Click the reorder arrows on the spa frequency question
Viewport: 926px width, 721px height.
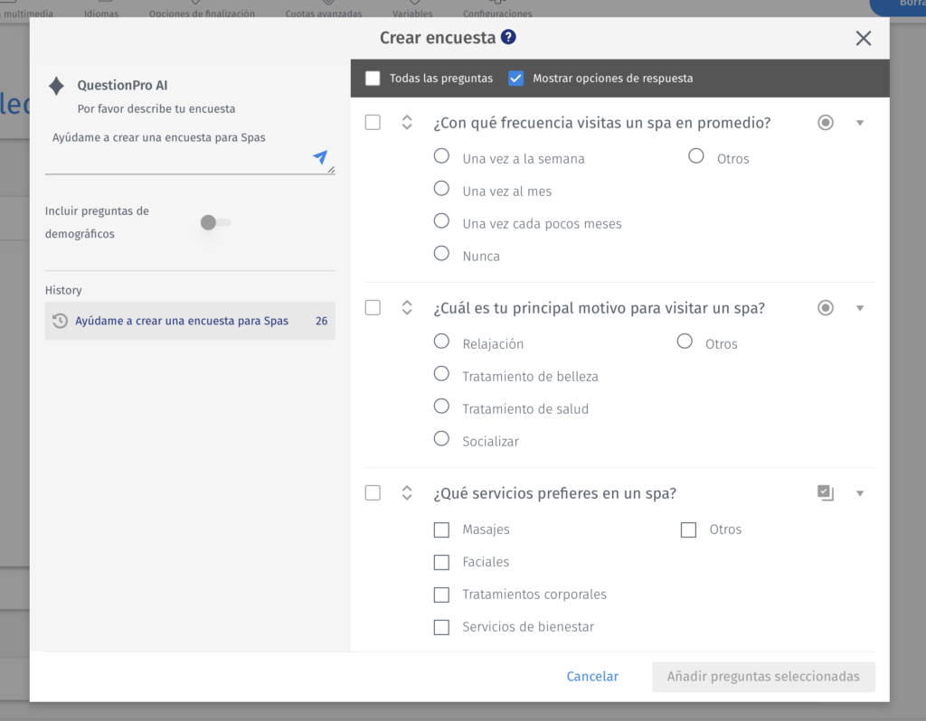pyautogui.click(x=407, y=122)
